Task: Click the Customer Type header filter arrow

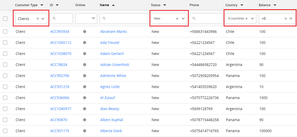Action: click(x=42, y=5)
